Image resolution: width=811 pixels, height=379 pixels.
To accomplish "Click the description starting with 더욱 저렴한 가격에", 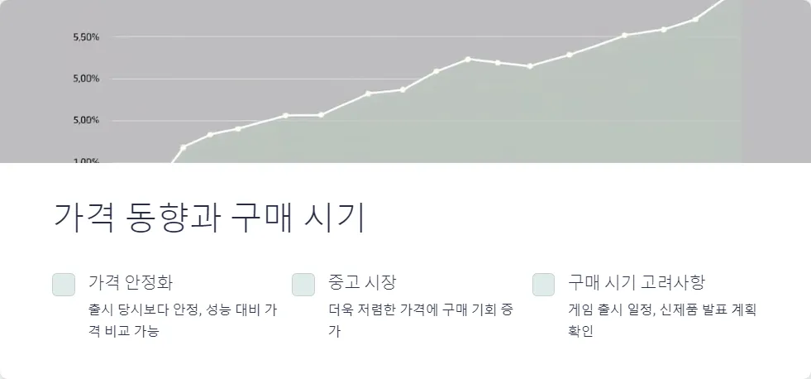I will click(x=421, y=320).
